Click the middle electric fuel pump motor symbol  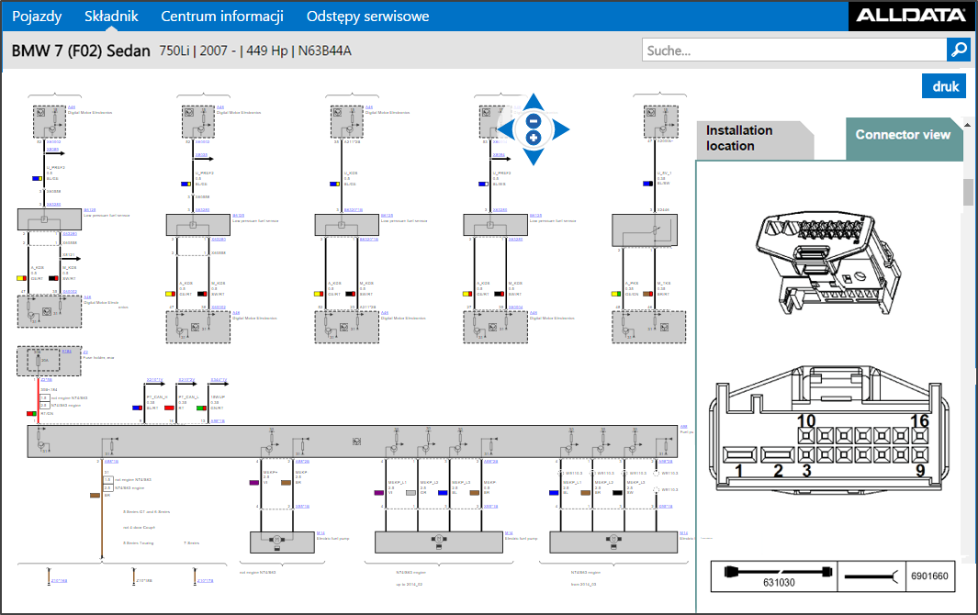tap(438, 540)
